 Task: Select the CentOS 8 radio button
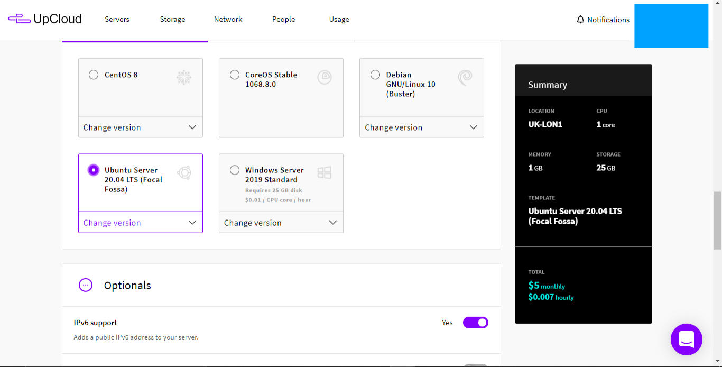click(94, 75)
